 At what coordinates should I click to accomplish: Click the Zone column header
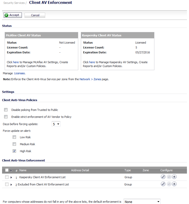(x=146, y=170)
